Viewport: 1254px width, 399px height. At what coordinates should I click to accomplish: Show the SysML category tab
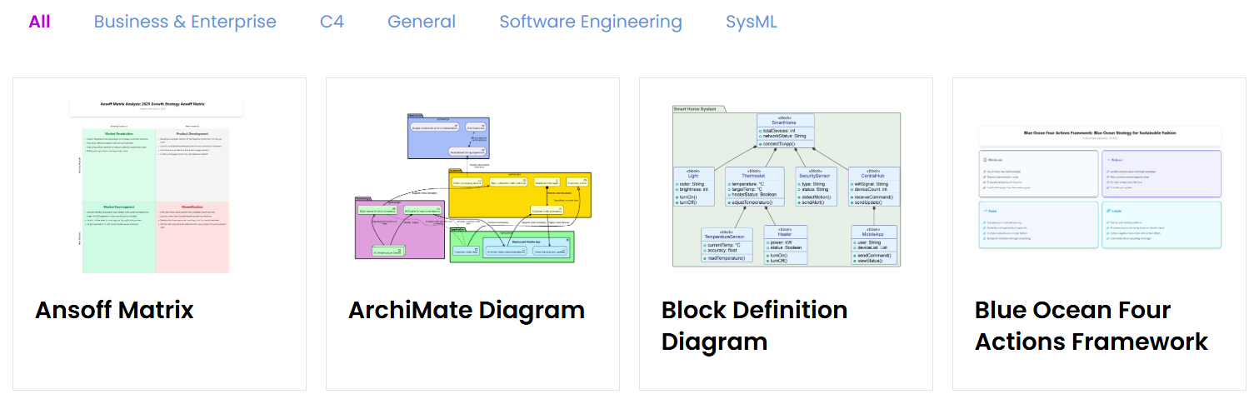point(751,22)
